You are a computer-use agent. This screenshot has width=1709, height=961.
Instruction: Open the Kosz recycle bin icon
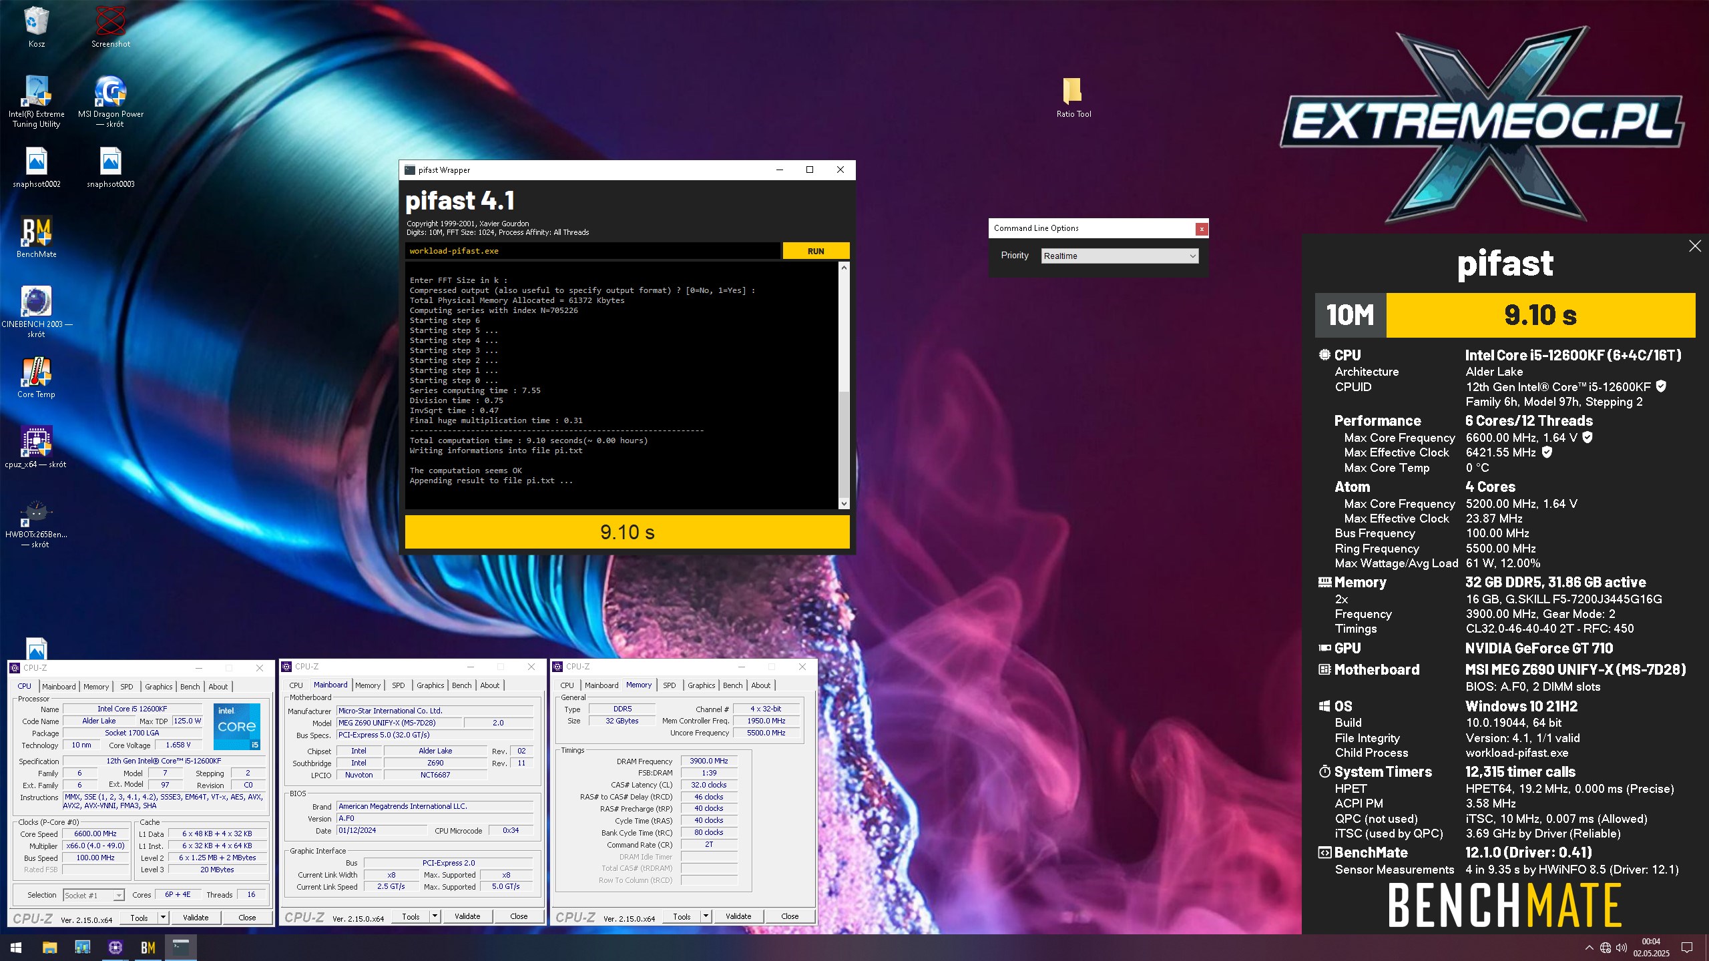pos(36,27)
